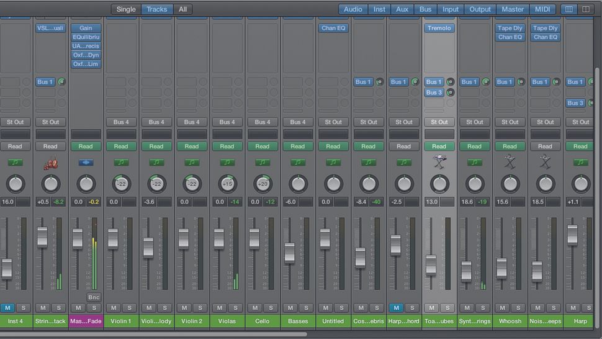Click the Inst 4 volume value field 16.0
This screenshot has width=602, height=339.
pyautogui.click(x=7, y=202)
